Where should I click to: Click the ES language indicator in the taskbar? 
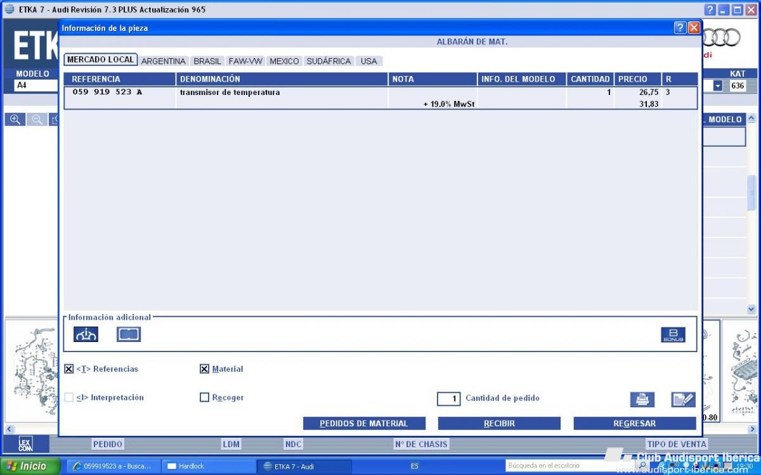(415, 466)
